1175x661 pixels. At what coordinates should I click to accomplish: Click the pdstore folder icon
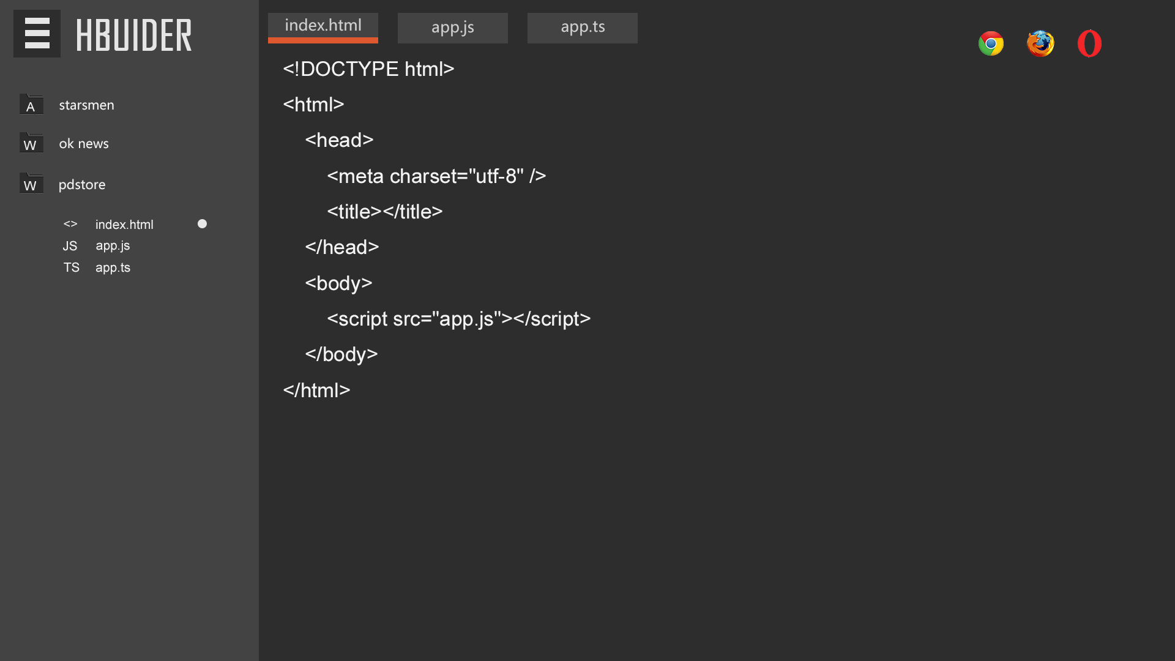pyautogui.click(x=31, y=184)
